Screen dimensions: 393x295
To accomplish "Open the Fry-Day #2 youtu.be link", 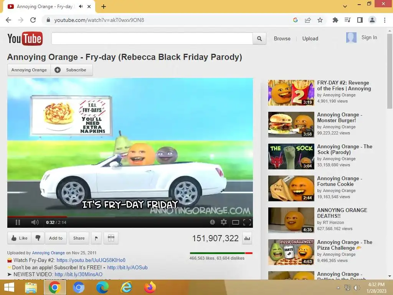I will pyautogui.click(x=91, y=260).
